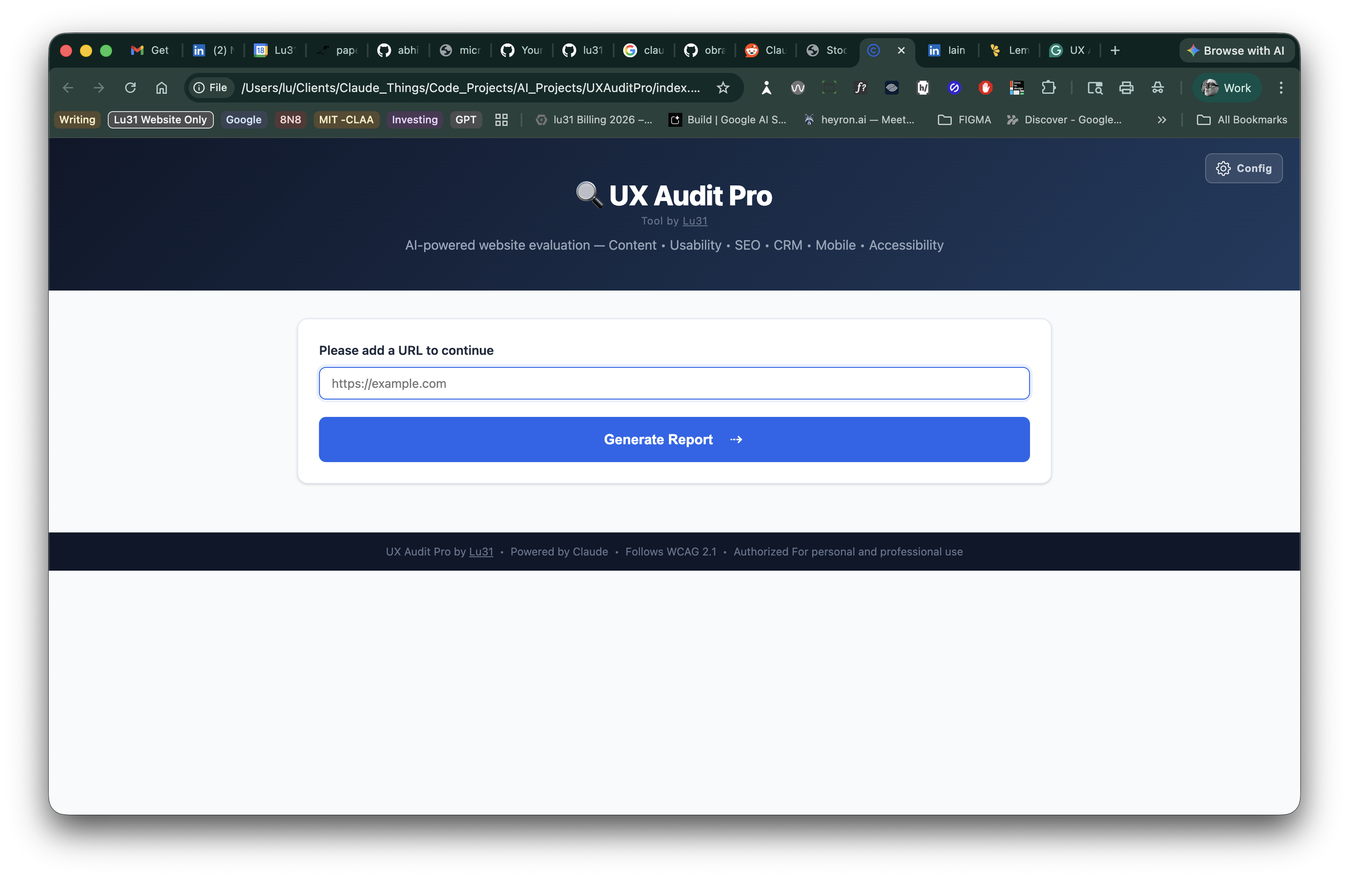Open the Lu31 link under the title
The image size is (1349, 879).
pyautogui.click(x=695, y=221)
